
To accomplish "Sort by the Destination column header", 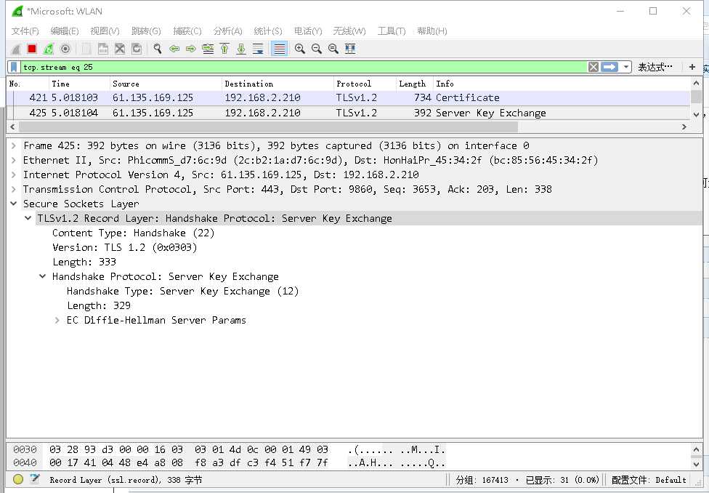I will [x=277, y=84].
